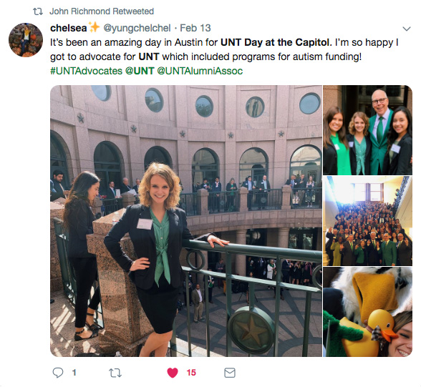The height and width of the screenshot is (387, 421).
Task: Open the #UNTAdvocates hashtag link
Action: [x=86, y=71]
